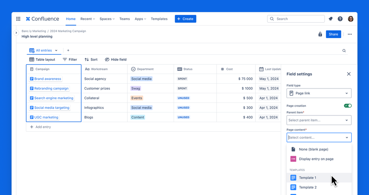This screenshot has width=369, height=195.
Task: Click the Collateral workstream cell
Action: tap(104, 98)
